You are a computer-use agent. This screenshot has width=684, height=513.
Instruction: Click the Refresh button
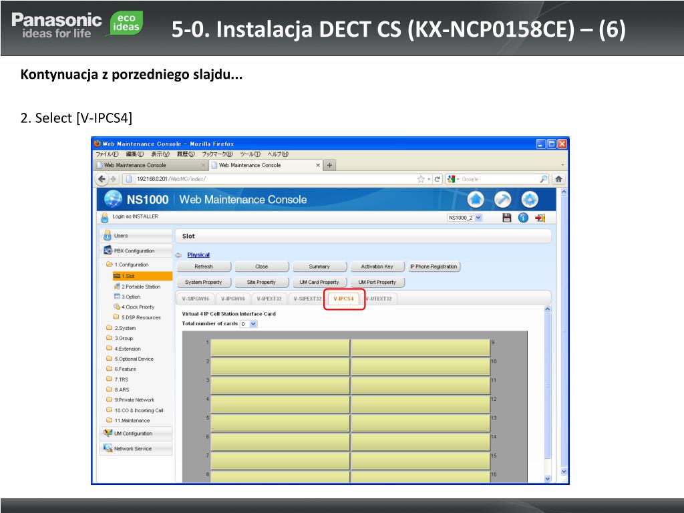(204, 267)
